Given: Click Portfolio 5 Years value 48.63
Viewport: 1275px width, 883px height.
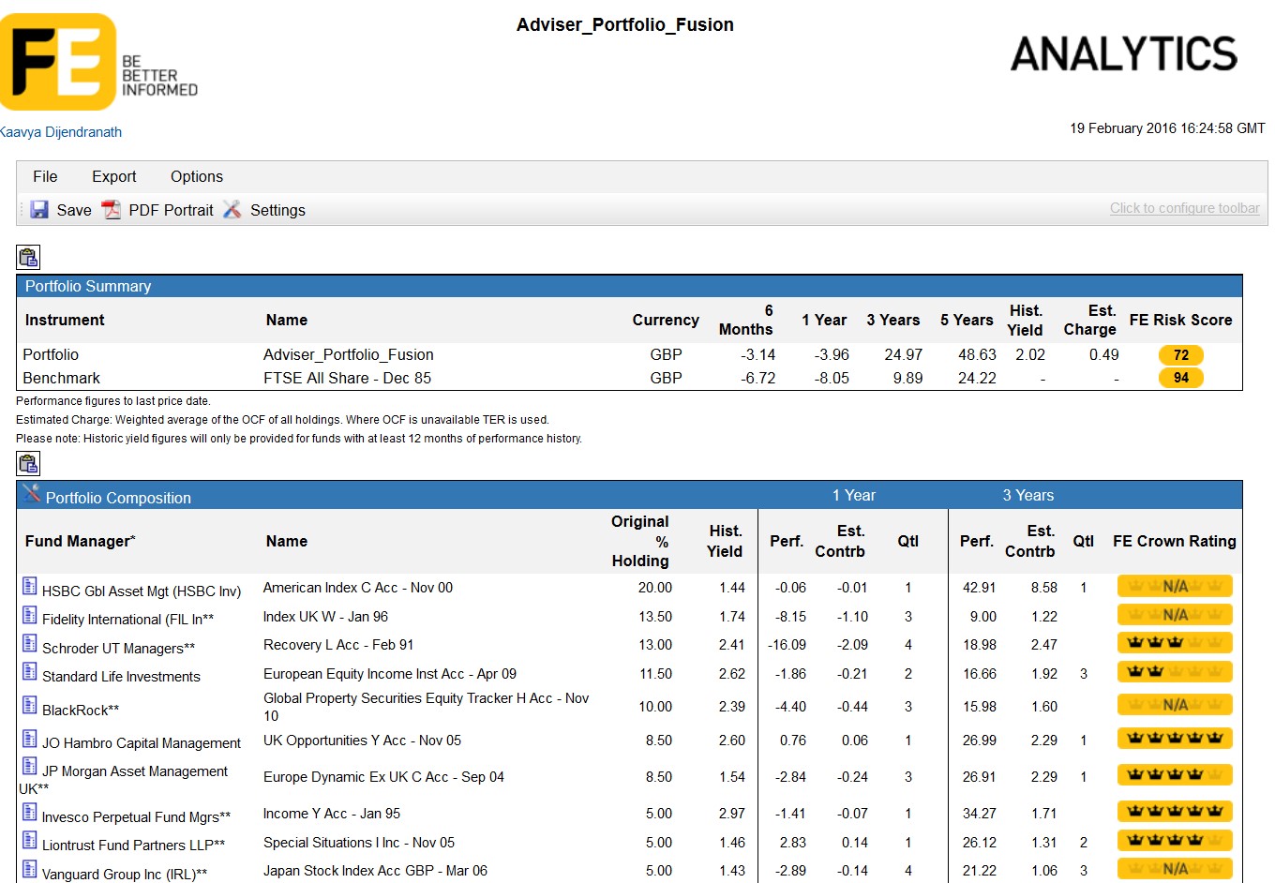Looking at the screenshot, I should pyautogui.click(x=977, y=354).
